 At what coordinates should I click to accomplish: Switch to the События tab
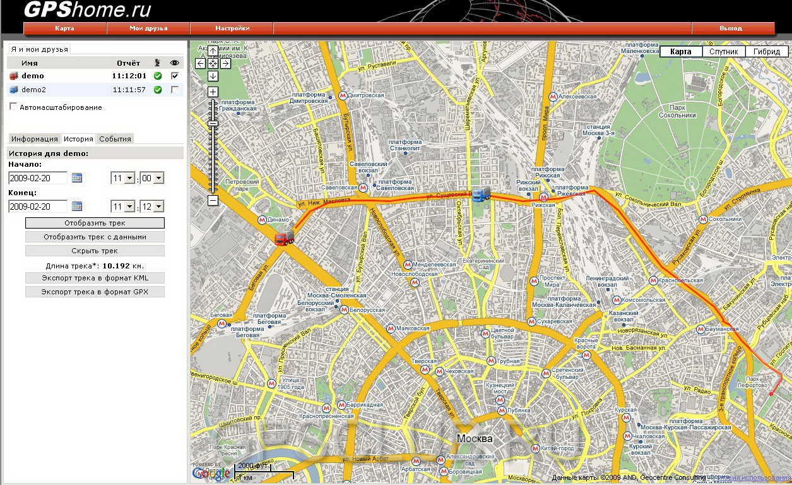[x=115, y=139]
